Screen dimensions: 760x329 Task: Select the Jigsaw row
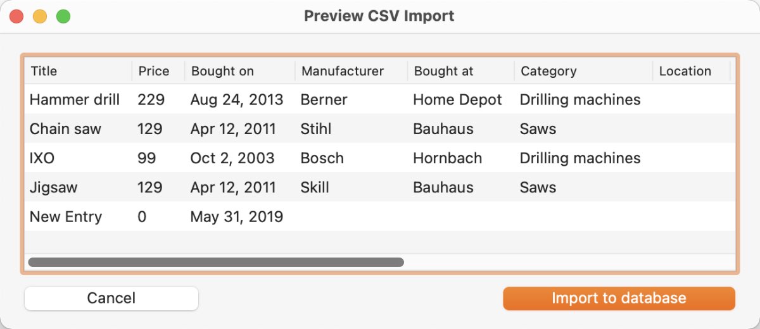tap(380, 187)
